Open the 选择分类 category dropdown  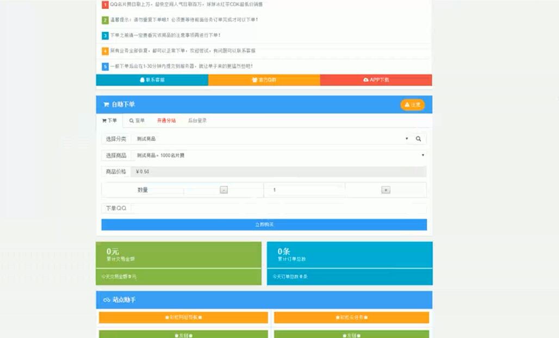click(x=271, y=139)
